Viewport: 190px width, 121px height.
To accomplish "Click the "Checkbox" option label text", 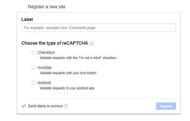I will point(46,52).
